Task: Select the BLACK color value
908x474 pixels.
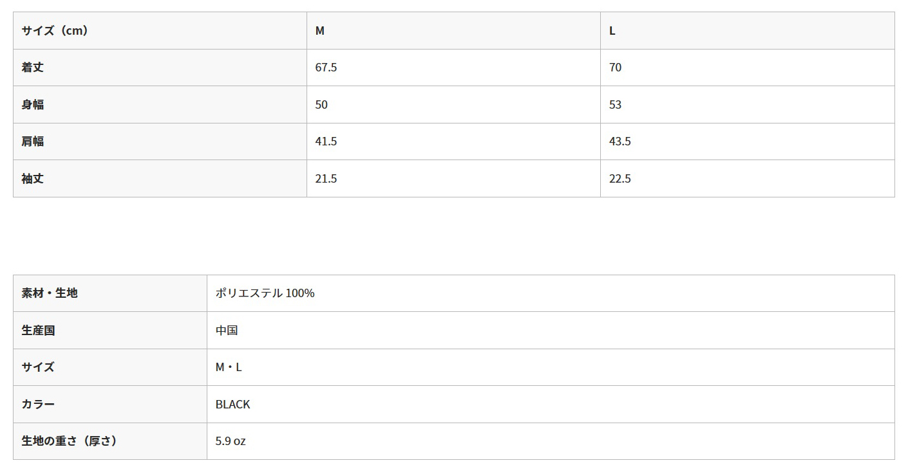Action: coord(232,405)
